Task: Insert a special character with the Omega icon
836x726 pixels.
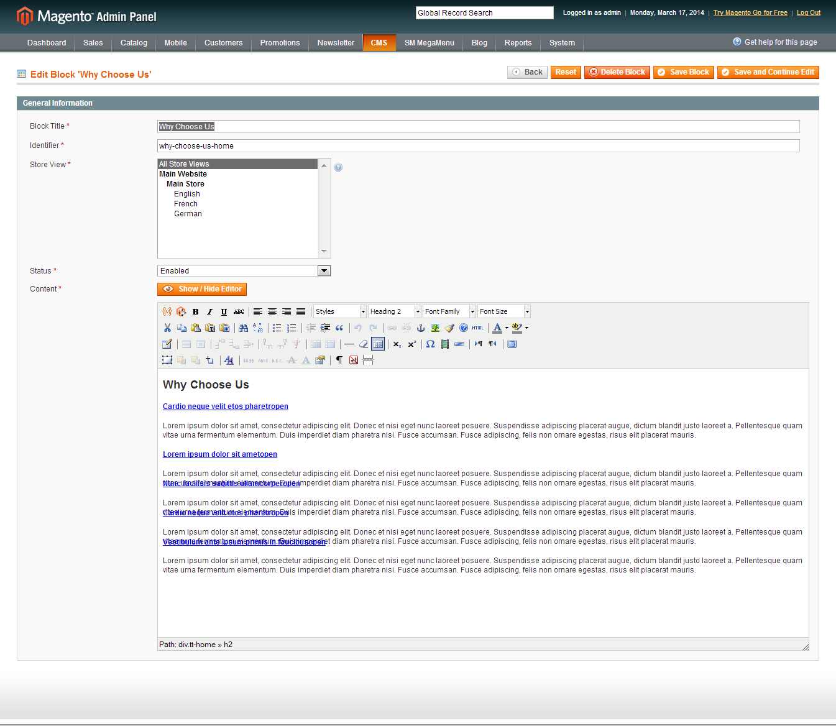Action: pyautogui.click(x=430, y=344)
